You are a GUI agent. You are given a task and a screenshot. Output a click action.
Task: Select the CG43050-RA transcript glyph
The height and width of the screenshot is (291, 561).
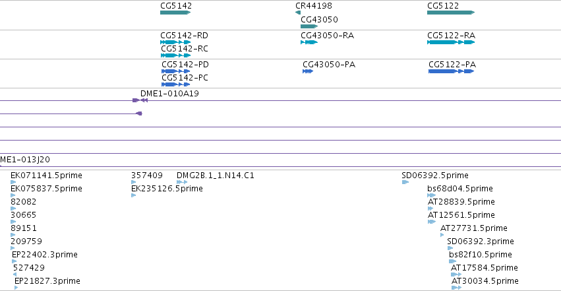(309, 42)
